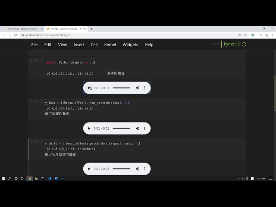The width and height of the screenshot is (276, 207).
Task: Reload the notebook page
Action: (x=16, y=35)
